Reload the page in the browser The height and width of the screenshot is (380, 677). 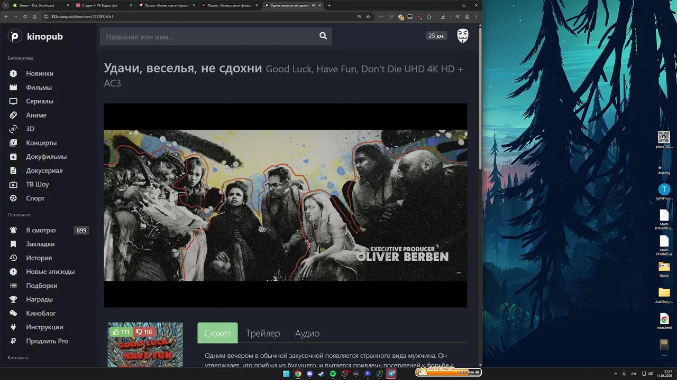click(25, 16)
